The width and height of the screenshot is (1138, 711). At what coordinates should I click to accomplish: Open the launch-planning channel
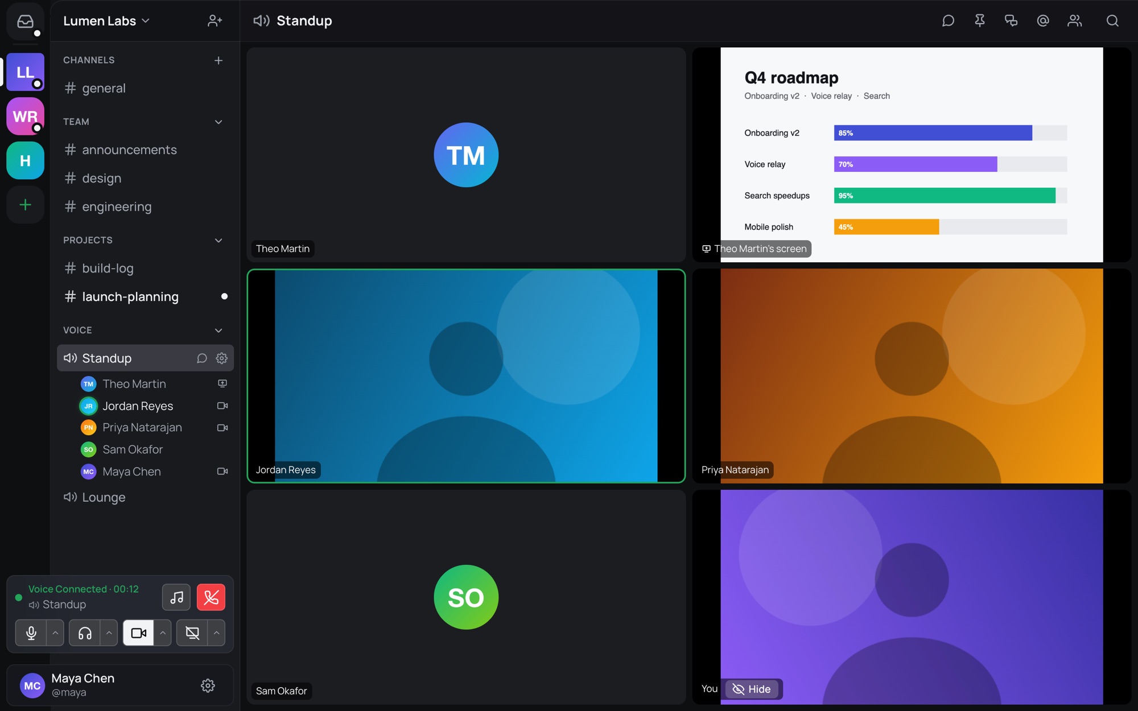click(x=145, y=296)
